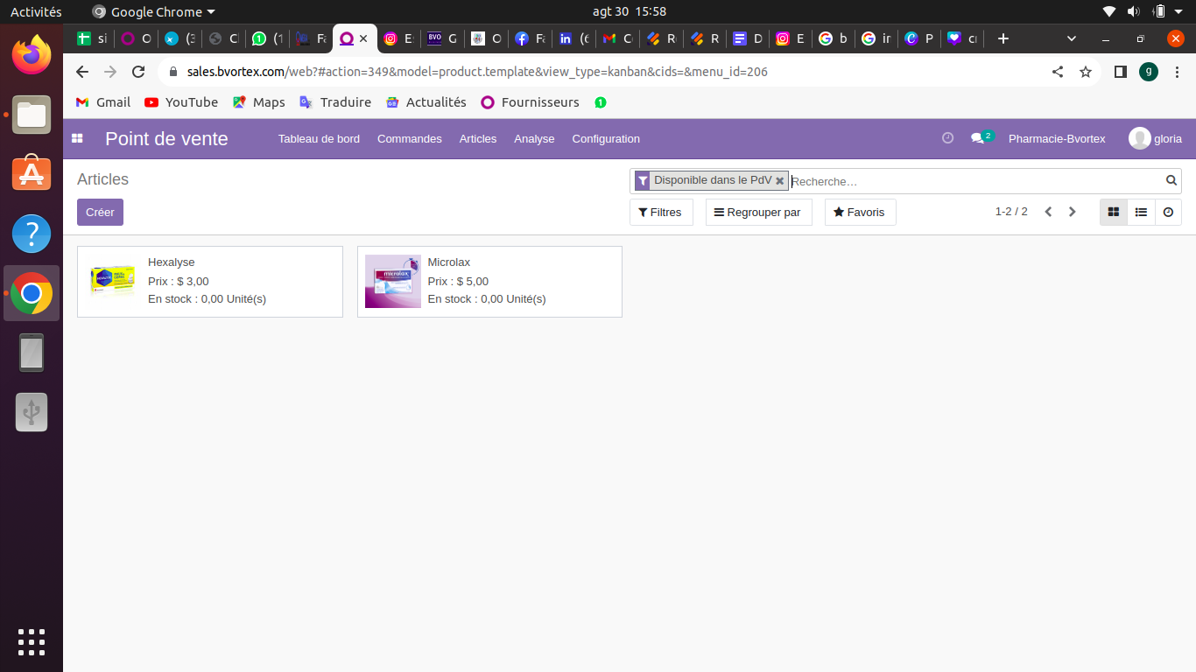
Task: Open the Commandes menu
Action: (x=409, y=138)
